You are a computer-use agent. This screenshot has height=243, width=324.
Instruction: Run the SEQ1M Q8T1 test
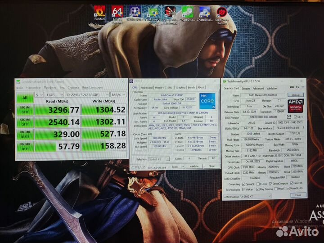tap(25, 110)
